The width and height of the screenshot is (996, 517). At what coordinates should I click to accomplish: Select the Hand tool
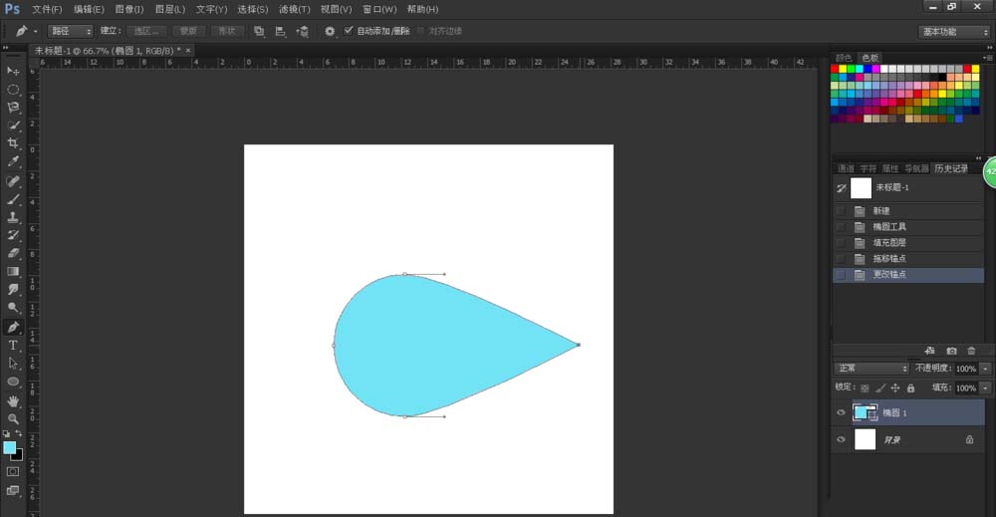pos(14,400)
